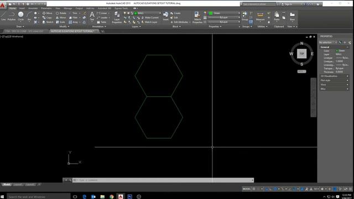The height and width of the screenshot is (199, 354).
Task: Expand the Plot style section
Action: click(x=334, y=81)
